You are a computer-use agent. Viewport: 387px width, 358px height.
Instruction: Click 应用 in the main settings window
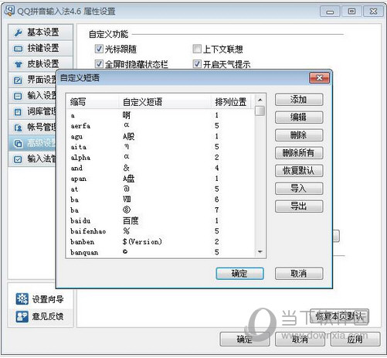click(x=355, y=339)
